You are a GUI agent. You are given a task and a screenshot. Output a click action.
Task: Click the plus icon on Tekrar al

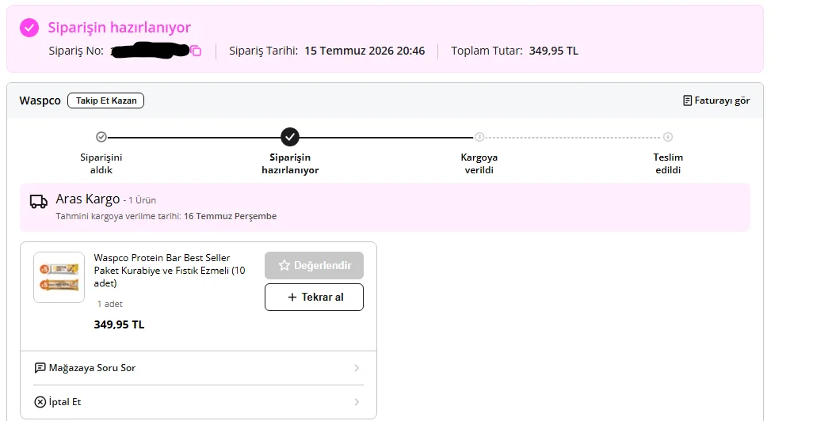click(292, 297)
